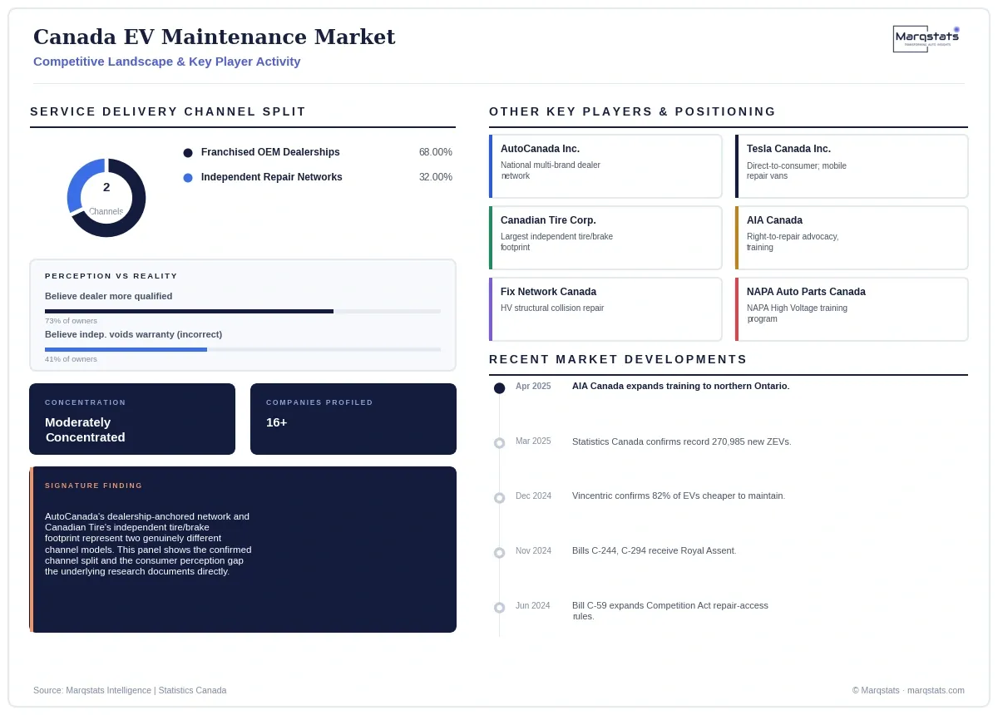Select the Independent Repair Networks label
Viewport: 998px width, 715px height.
pyautogui.click(x=272, y=177)
